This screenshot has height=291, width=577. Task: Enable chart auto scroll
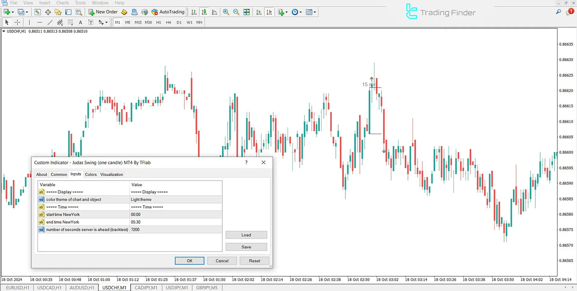pos(259,12)
